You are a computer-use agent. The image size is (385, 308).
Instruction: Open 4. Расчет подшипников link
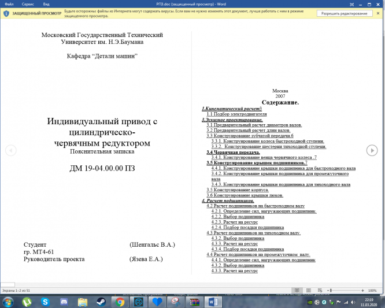228,201
